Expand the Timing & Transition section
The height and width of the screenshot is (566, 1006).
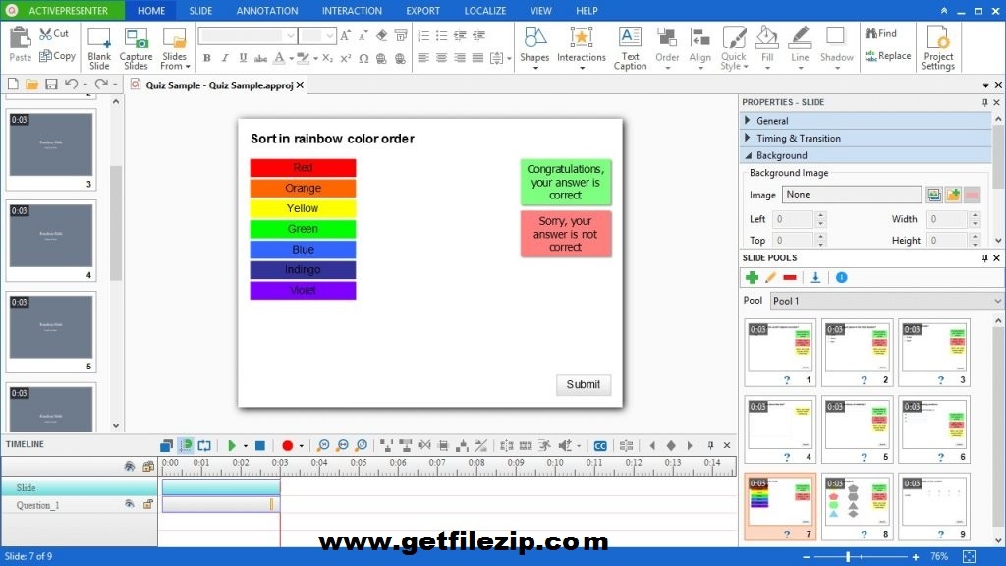799,139
